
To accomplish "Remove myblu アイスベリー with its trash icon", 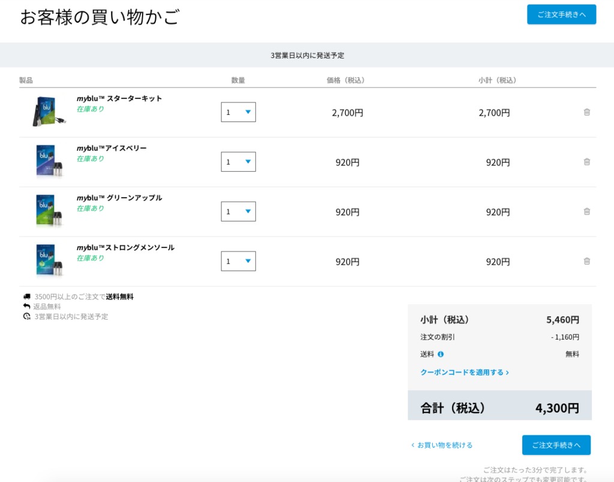I will [586, 162].
